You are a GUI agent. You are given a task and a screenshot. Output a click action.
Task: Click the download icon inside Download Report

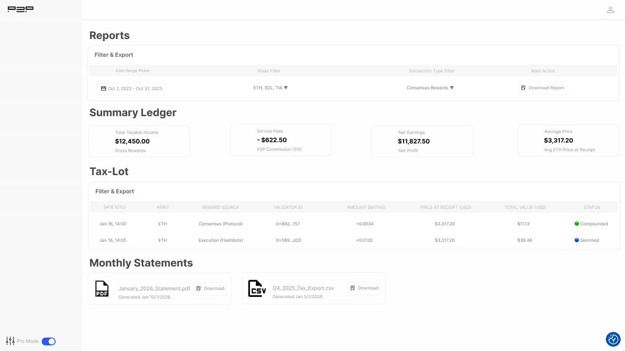[523, 88]
